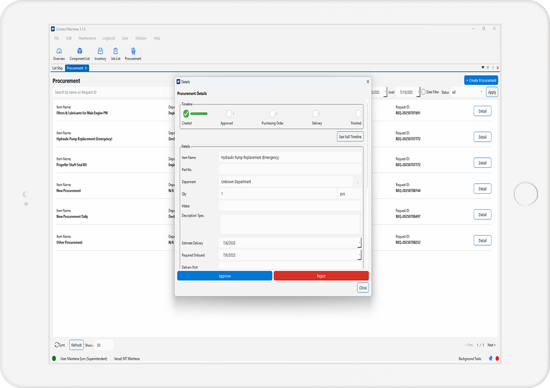Click the green connection status dot
The width and height of the screenshot is (550, 388).
(x=54, y=358)
